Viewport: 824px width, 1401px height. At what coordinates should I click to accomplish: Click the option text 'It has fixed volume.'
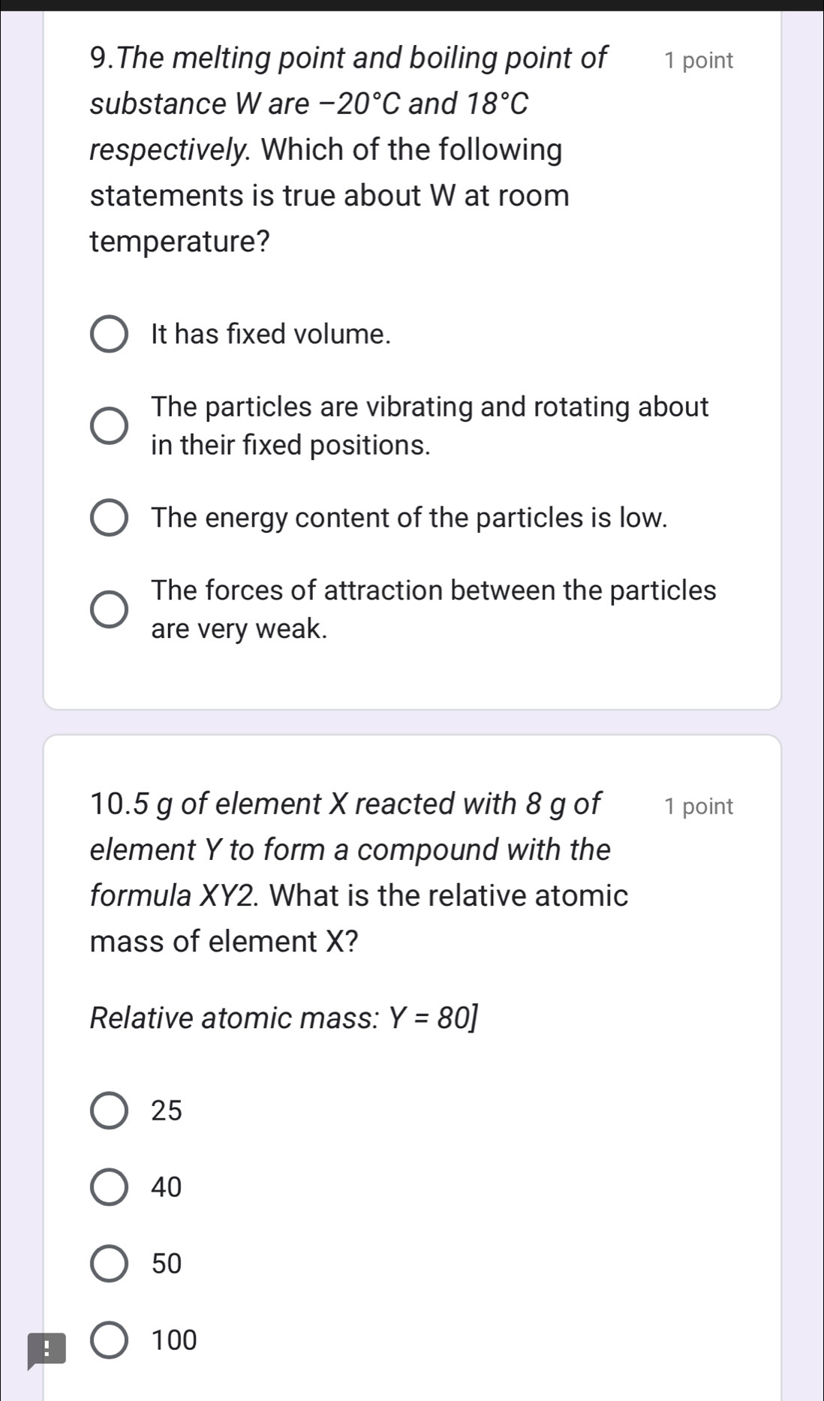click(x=271, y=334)
